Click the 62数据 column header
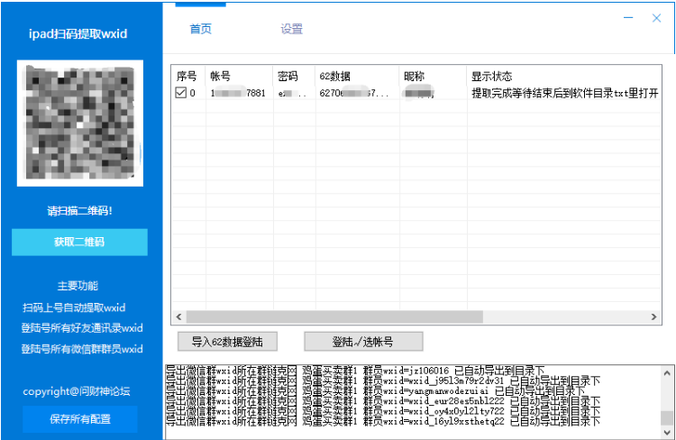 tap(358, 77)
